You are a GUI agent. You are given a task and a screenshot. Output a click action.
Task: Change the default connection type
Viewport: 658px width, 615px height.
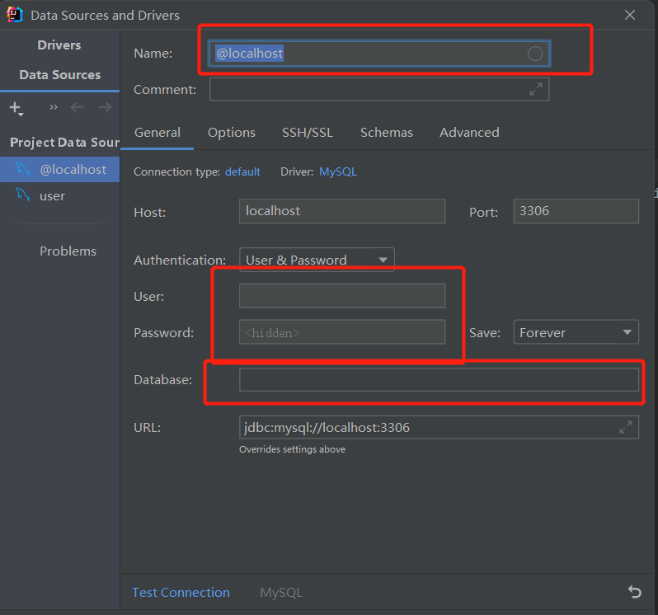pos(242,172)
